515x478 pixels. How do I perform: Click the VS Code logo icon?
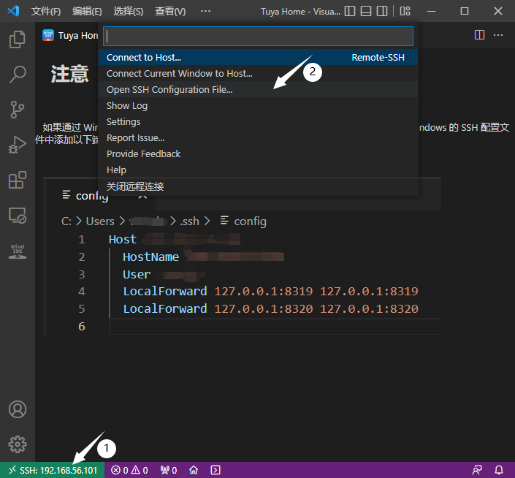13,11
